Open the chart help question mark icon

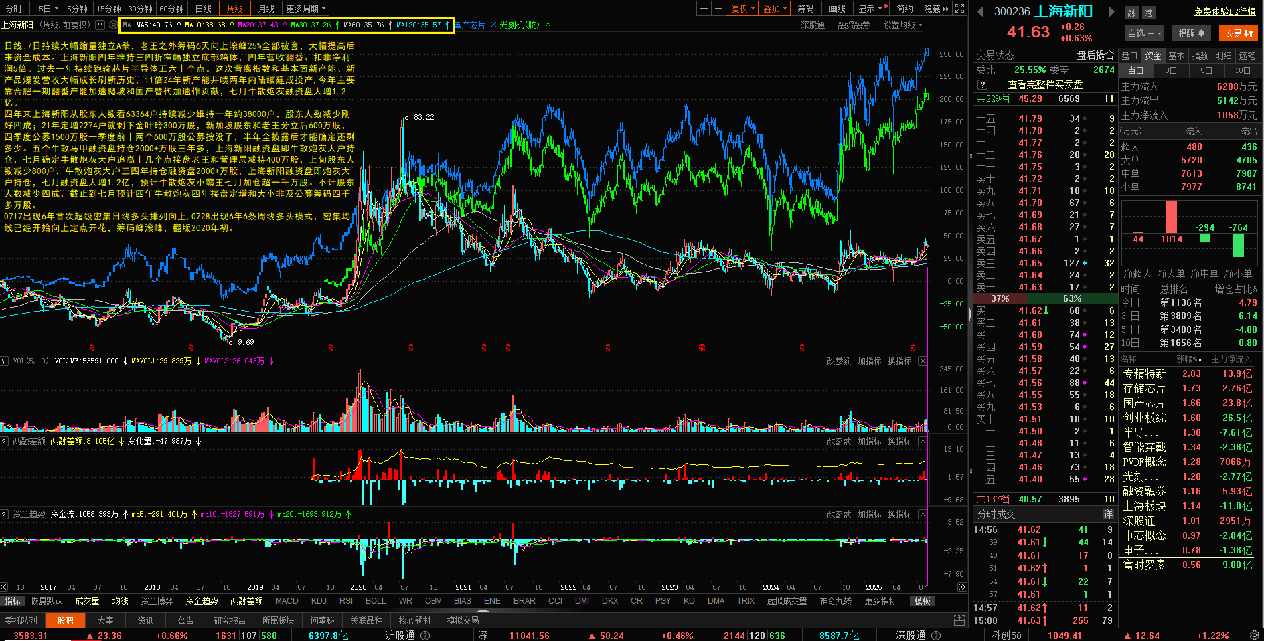[100, 25]
